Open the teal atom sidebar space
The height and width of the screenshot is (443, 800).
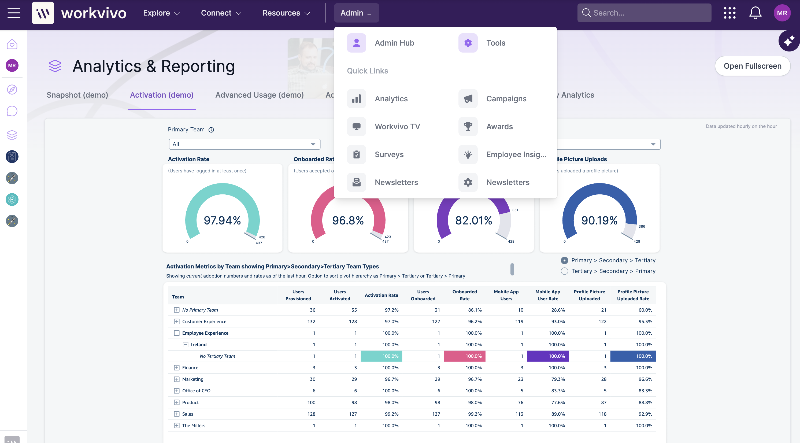point(12,200)
